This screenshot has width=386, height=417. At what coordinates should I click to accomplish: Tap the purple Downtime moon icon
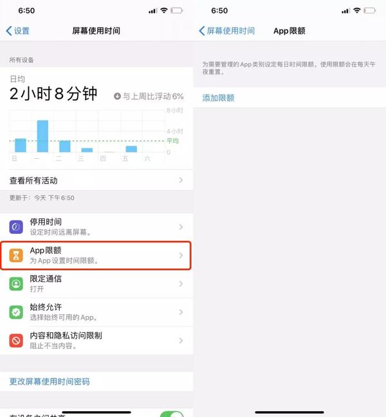point(16,227)
